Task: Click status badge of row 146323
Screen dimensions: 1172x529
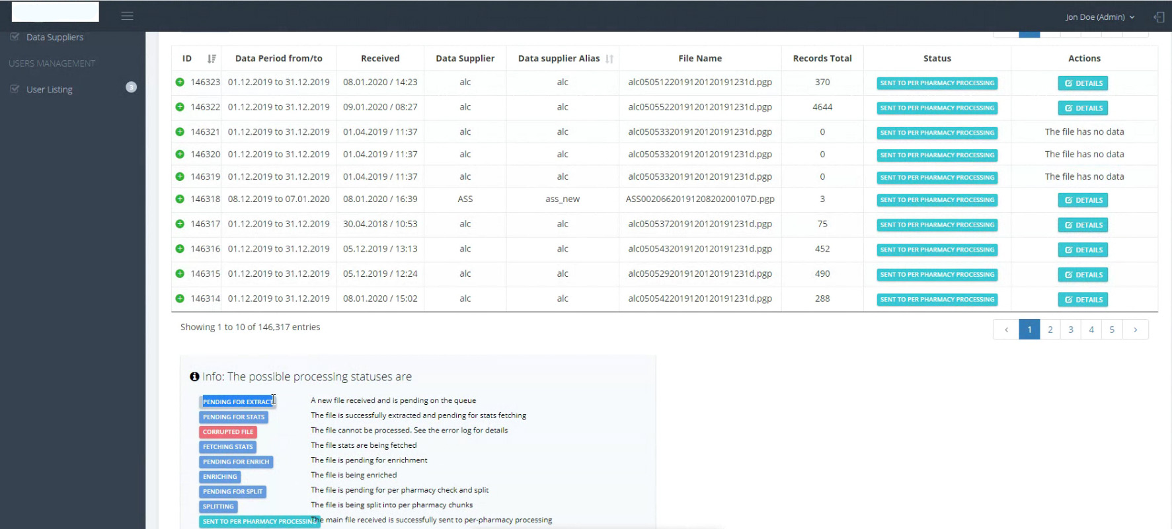Action: point(937,83)
